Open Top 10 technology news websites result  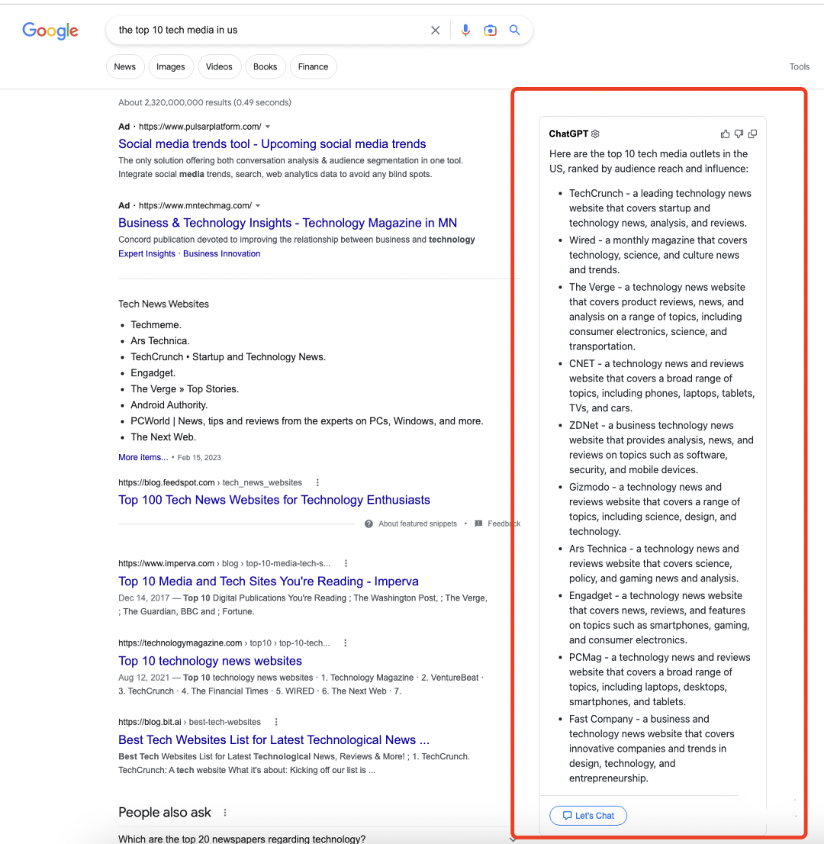coord(210,661)
